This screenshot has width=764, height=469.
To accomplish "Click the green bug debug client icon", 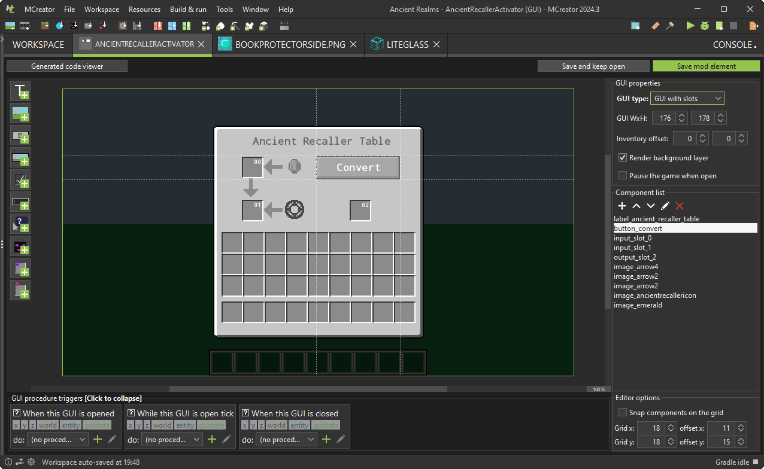I will pos(704,26).
